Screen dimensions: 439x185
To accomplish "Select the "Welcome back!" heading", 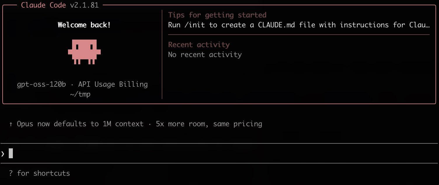I will pos(84,25).
